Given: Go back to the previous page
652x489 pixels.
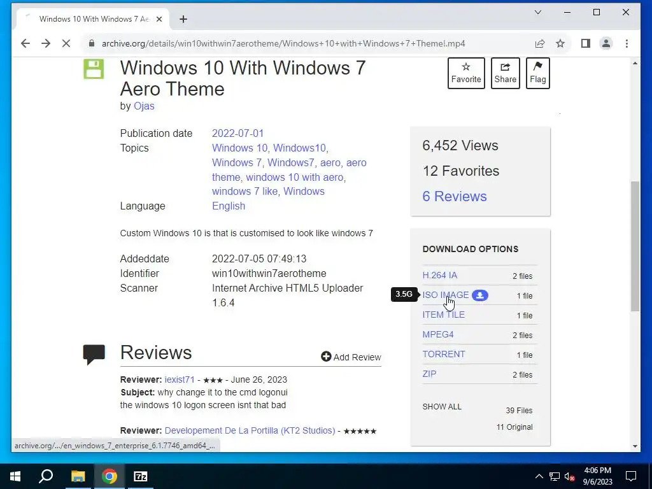Looking at the screenshot, I should pos(25,43).
